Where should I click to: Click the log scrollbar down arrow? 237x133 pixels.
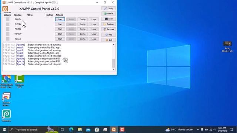[114, 69]
